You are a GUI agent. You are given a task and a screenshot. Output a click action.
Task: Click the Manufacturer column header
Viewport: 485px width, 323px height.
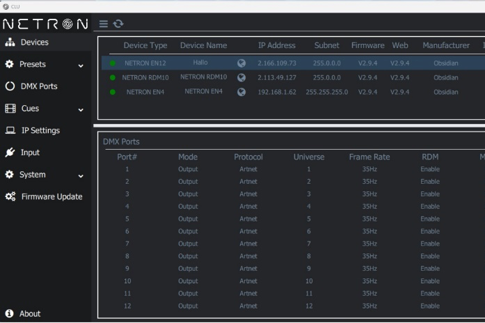446,45
